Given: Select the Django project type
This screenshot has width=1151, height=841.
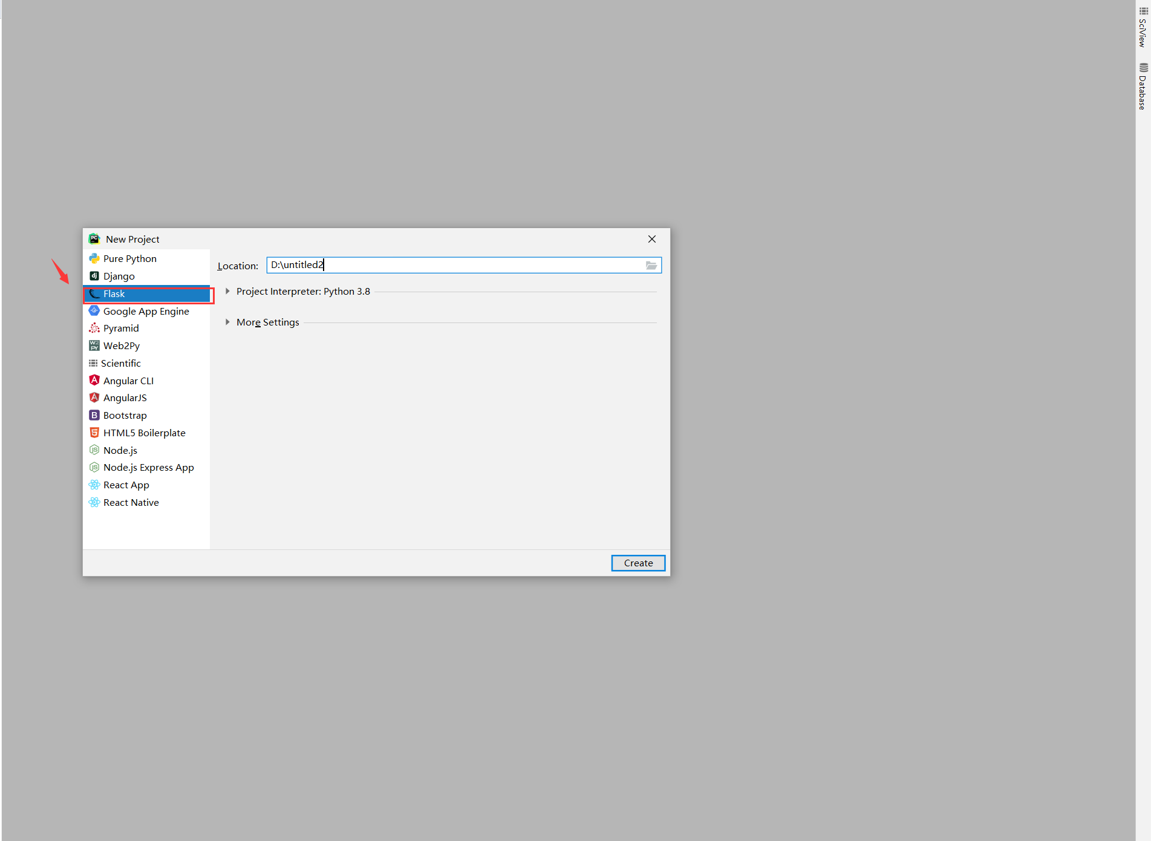Looking at the screenshot, I should tap(146, 276).
